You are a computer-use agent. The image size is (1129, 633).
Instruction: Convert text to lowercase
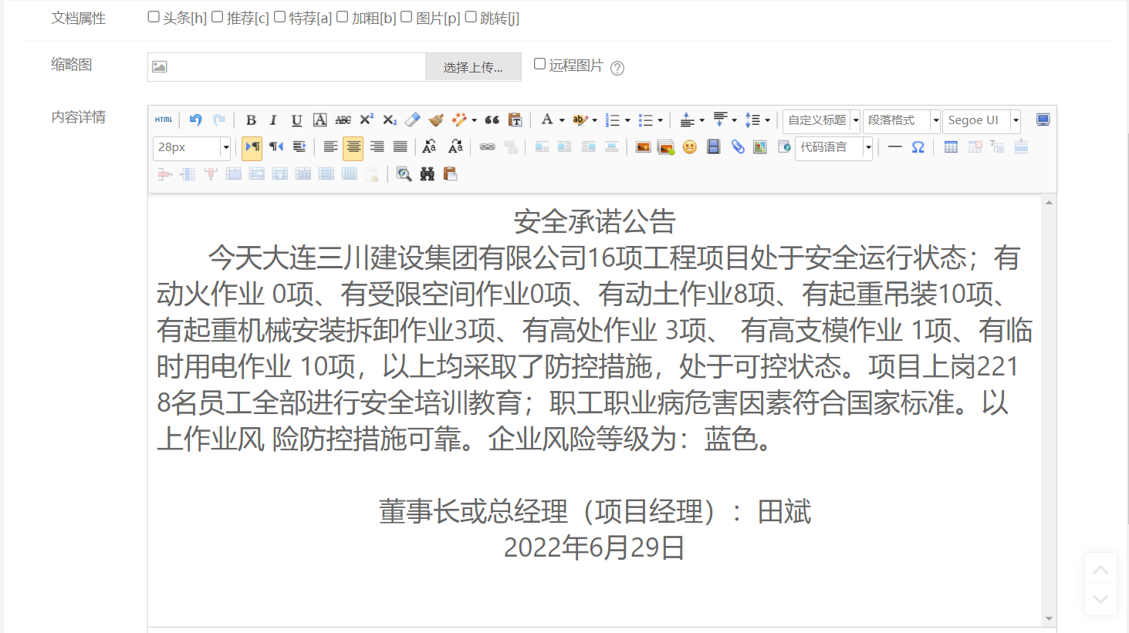455,147
